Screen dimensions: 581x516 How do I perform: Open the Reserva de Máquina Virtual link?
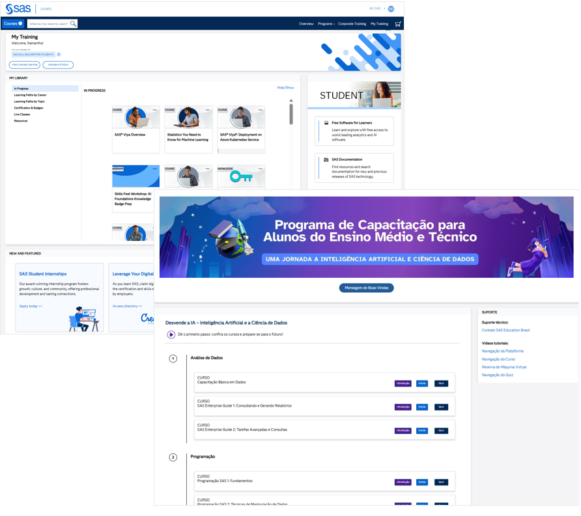point(504,367)
